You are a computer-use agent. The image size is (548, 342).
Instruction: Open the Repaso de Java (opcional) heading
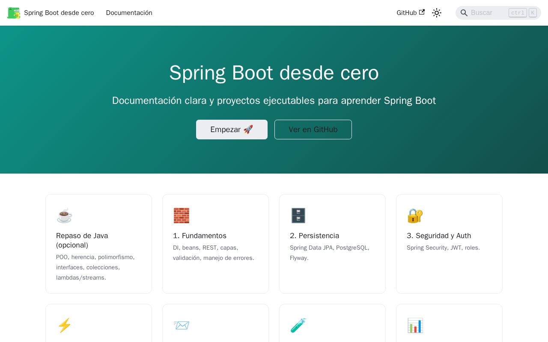[82, 240]
